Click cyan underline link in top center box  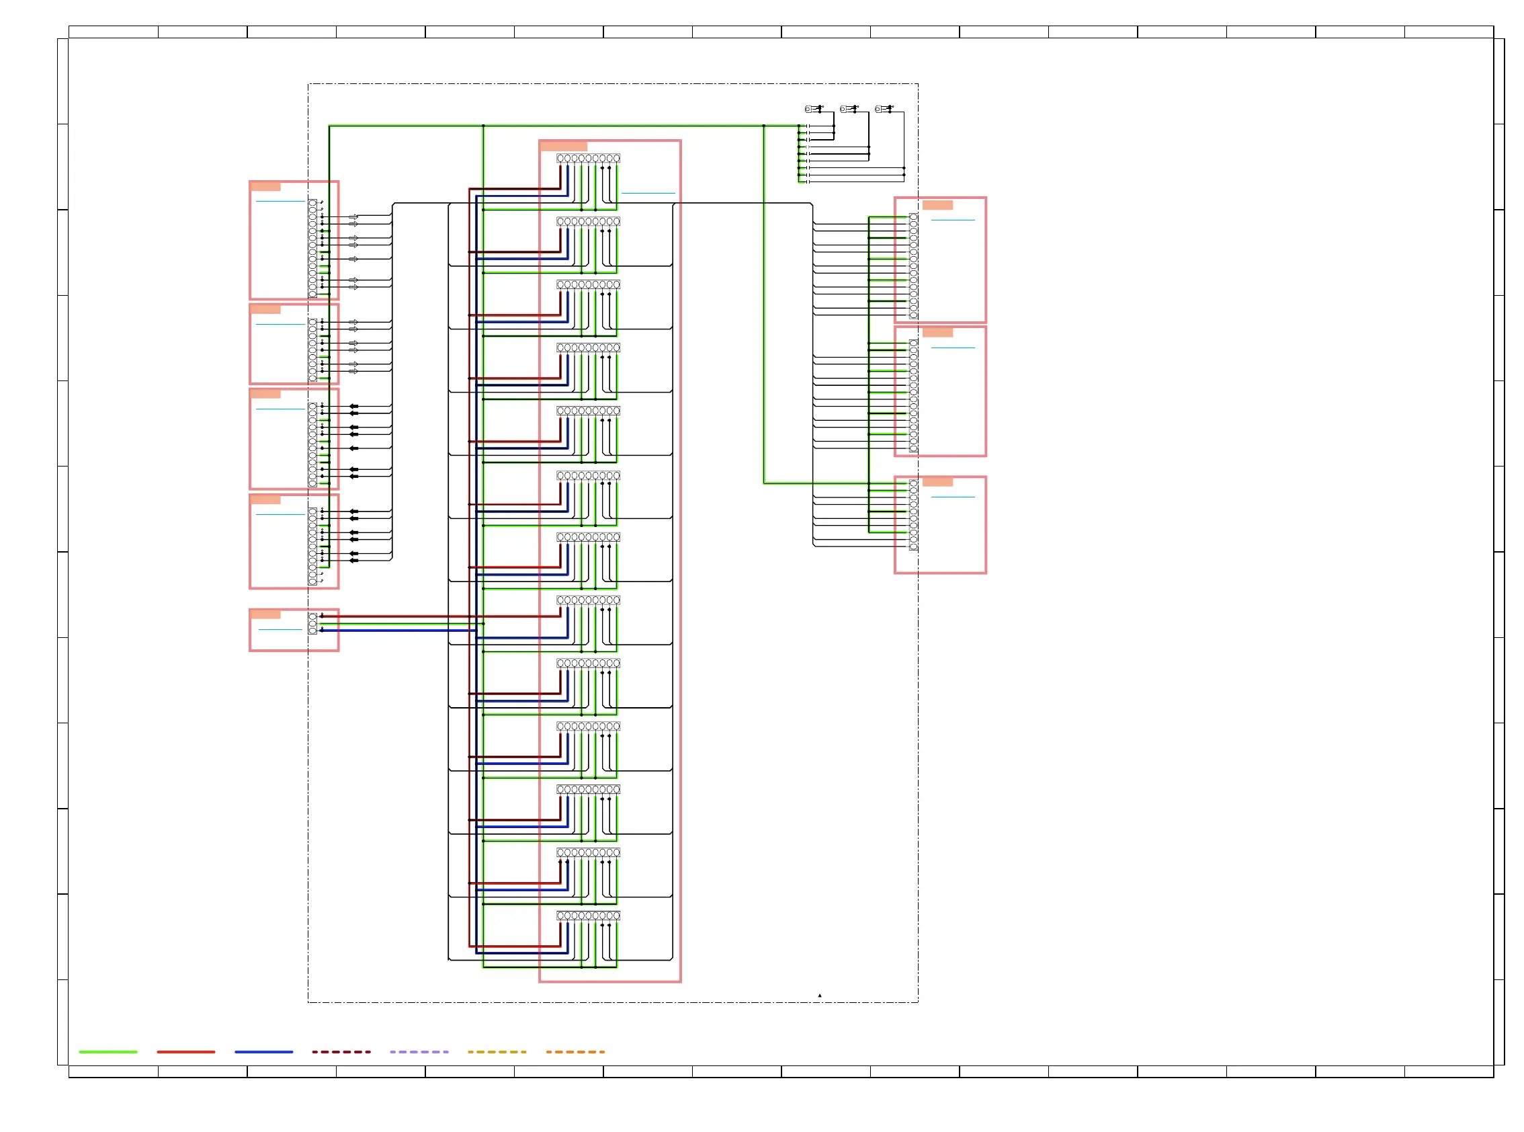click(647, 193)
